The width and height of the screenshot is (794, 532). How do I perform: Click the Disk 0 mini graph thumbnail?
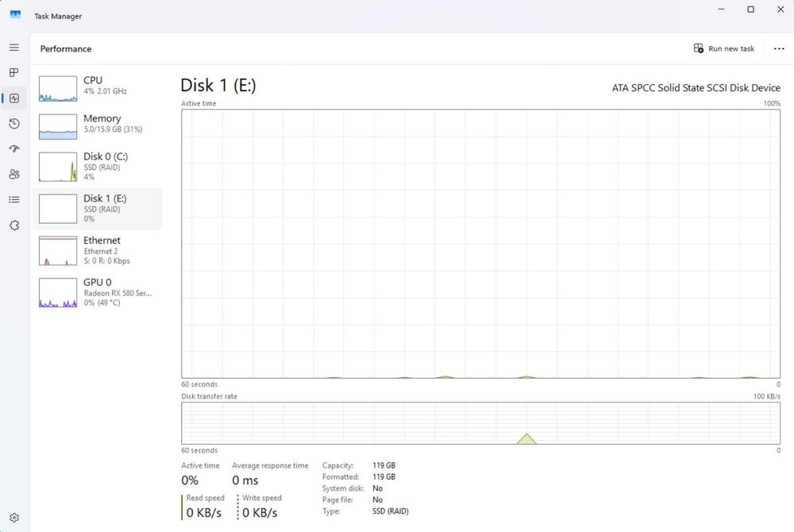coord(58,168)
